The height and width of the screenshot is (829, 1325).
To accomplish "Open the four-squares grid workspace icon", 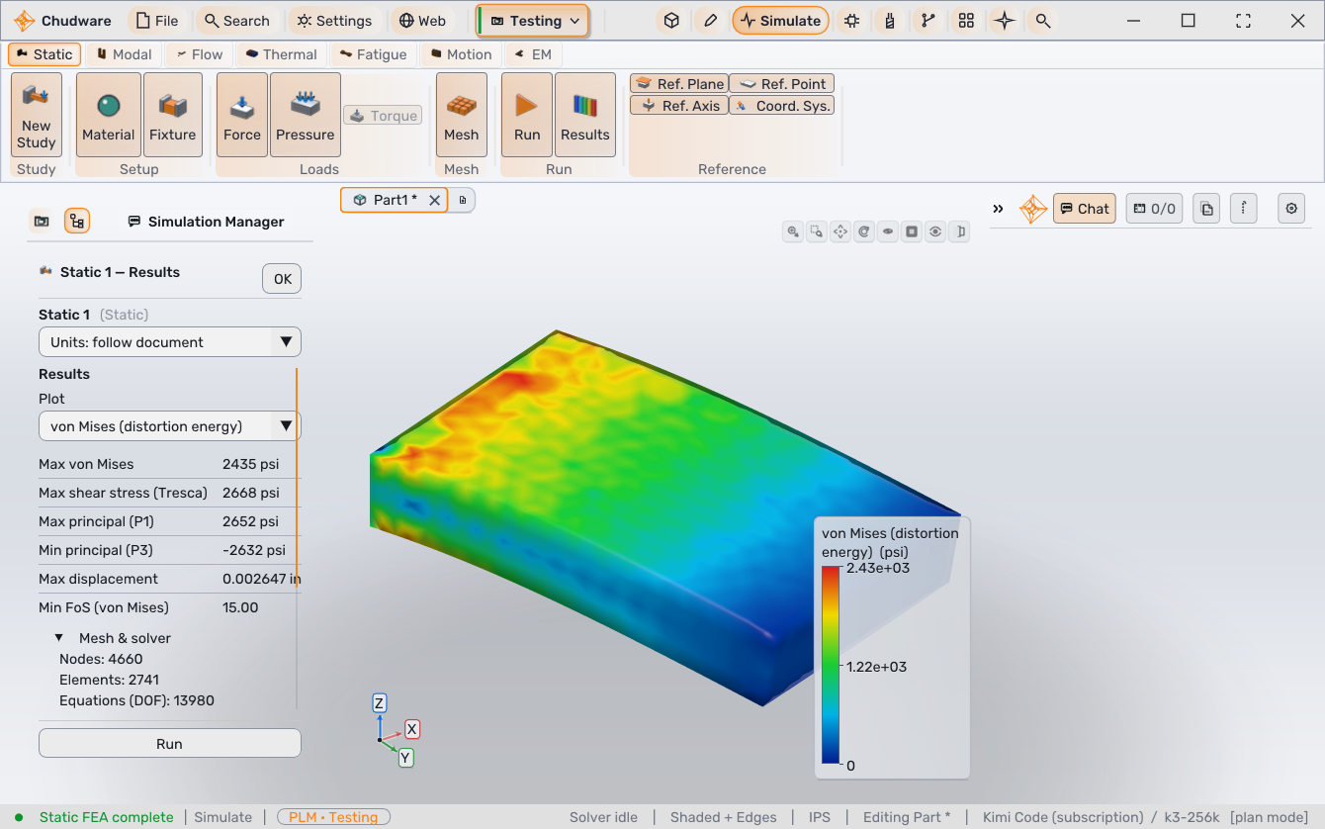I will 966,21.
